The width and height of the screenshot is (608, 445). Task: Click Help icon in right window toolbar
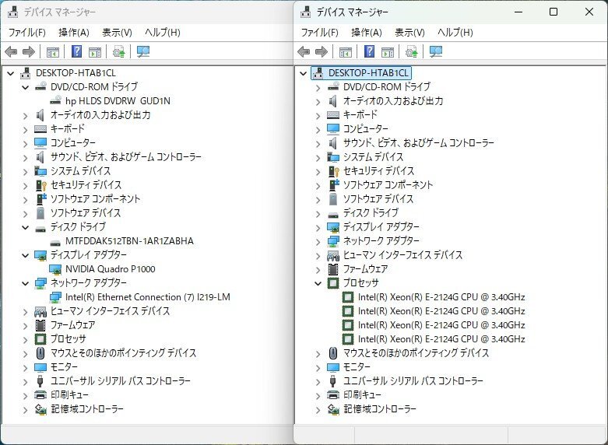tap(370, 51)
